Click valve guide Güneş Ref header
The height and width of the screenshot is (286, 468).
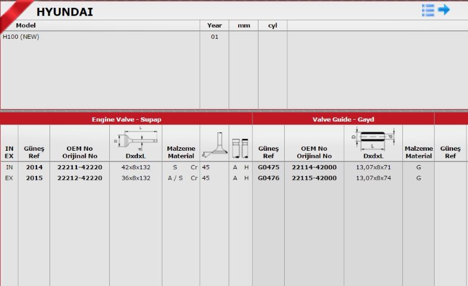pyautogui.click(x=269, y=152)
